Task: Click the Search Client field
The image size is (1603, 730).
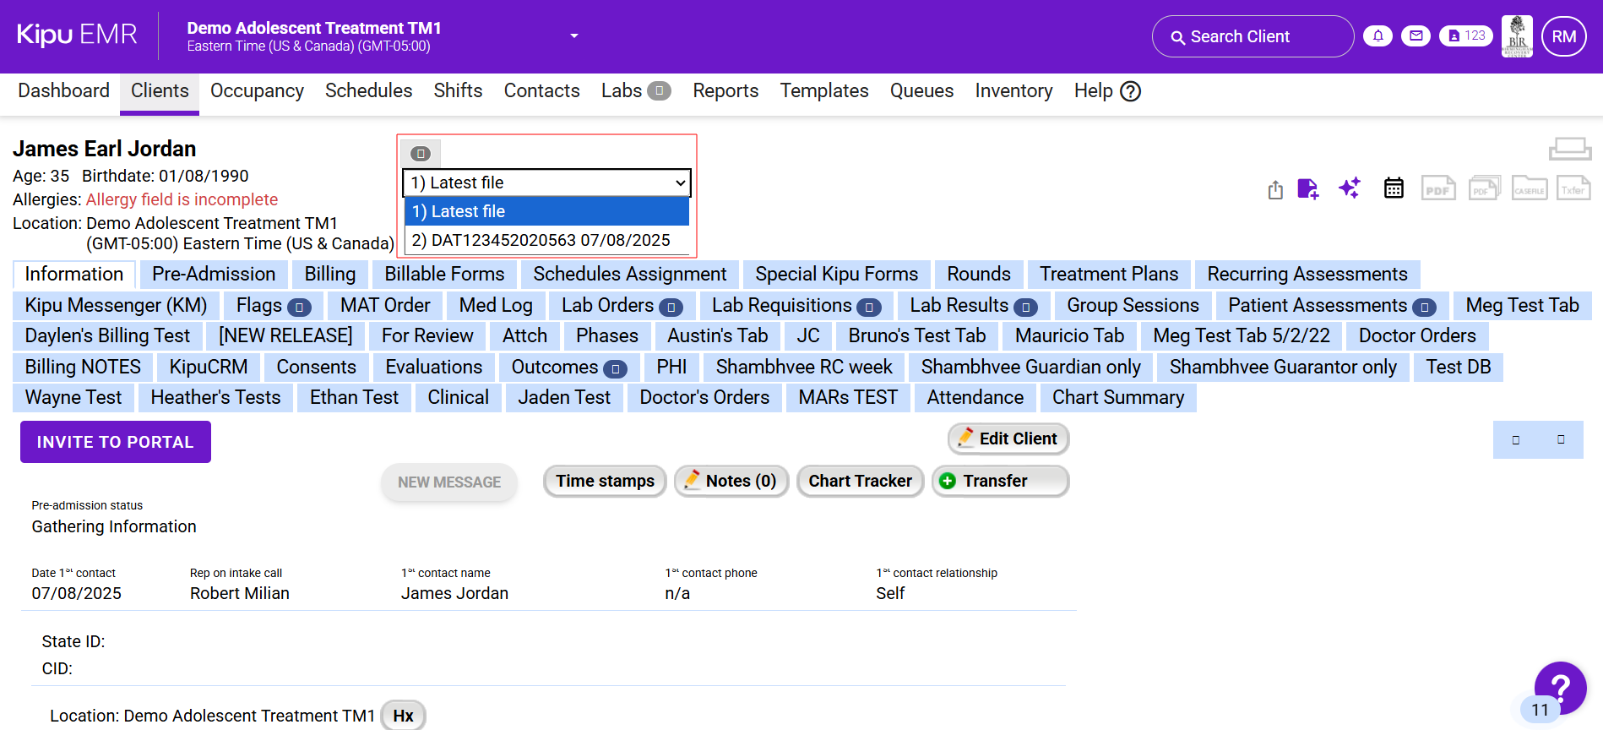Action: 1253,36
